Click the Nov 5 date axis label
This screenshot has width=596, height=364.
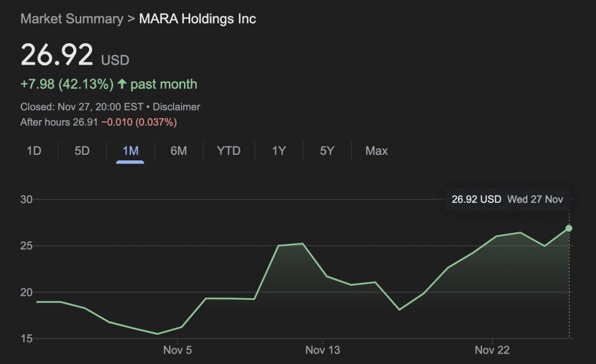click(x=178, y=350)
